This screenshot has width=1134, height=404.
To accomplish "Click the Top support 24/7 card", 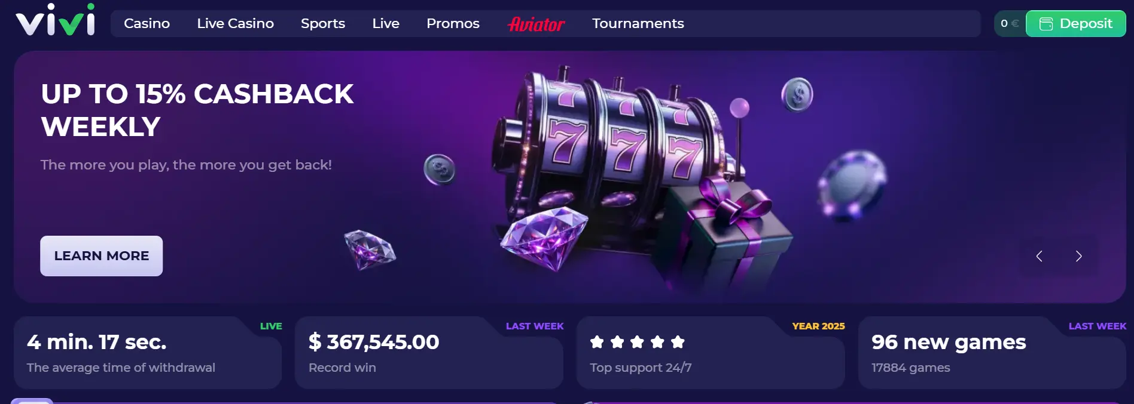I will click(711, 353).
